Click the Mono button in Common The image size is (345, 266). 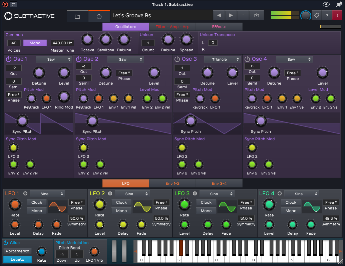pos(35,43)
